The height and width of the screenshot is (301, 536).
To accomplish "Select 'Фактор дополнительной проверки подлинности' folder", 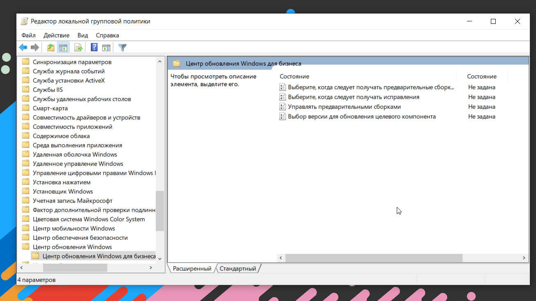I will [x=94, y=210].
